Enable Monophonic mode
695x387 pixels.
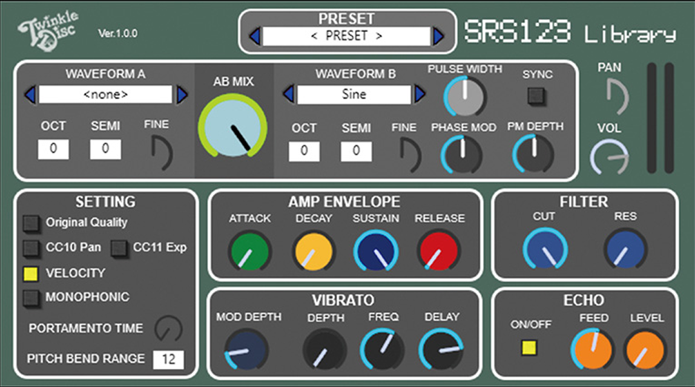pyautogui.click(x=31, y=298)
